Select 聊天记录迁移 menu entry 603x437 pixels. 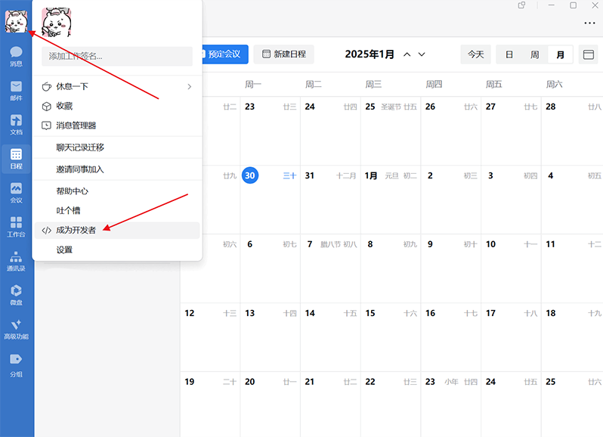coord(117,147)
